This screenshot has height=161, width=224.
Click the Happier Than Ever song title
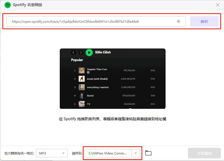[97, 69]
